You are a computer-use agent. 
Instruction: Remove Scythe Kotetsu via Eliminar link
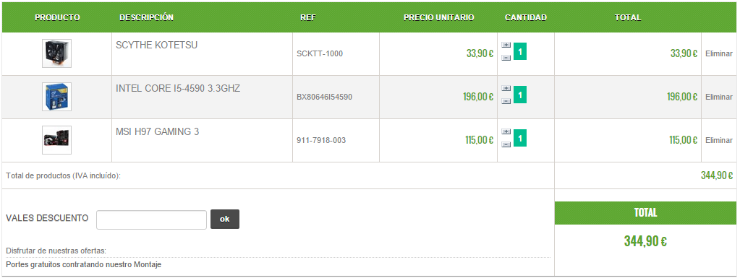coord(719,53)
